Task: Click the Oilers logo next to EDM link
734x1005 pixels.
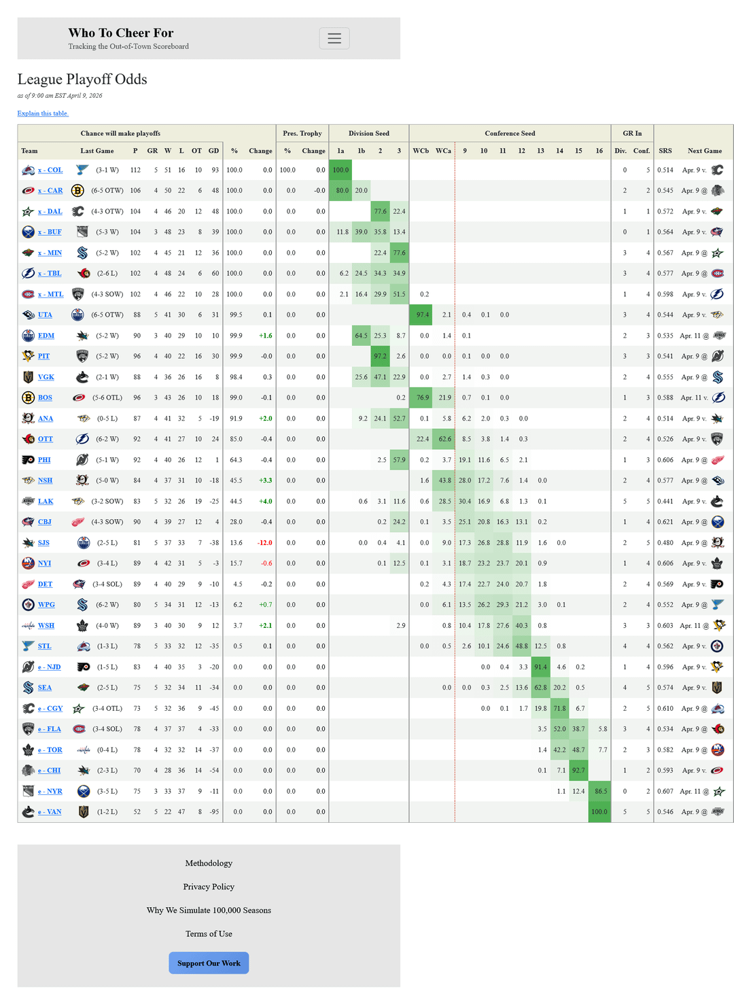Action: pos(28,336)
